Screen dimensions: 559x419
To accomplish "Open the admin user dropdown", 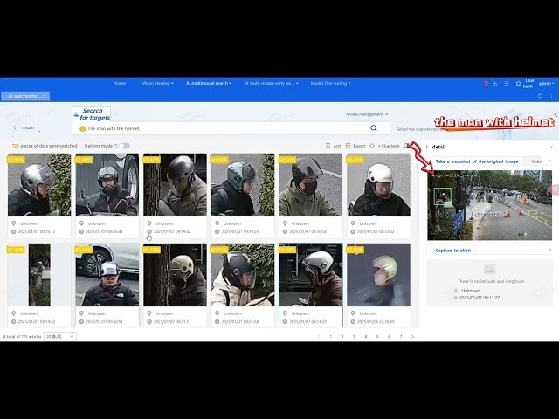I will (546, 84).
